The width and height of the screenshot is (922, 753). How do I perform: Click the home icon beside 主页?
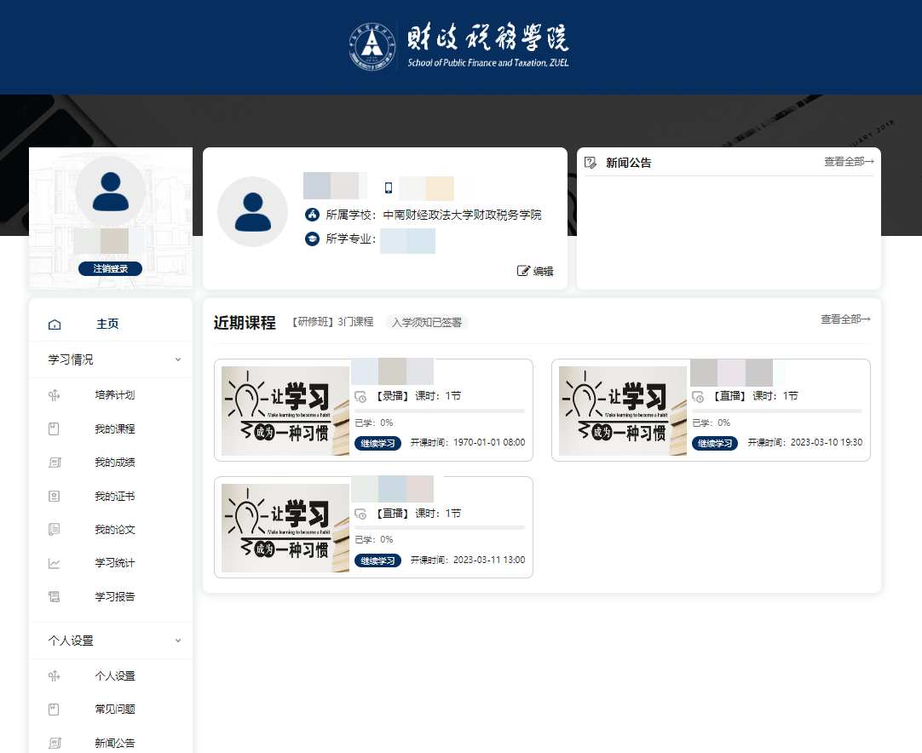55,325
